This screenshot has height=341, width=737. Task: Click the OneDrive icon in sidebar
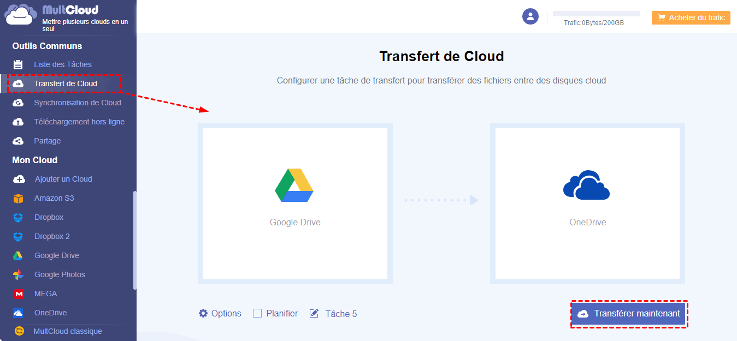pyautogui.click(x=19, y=313)
